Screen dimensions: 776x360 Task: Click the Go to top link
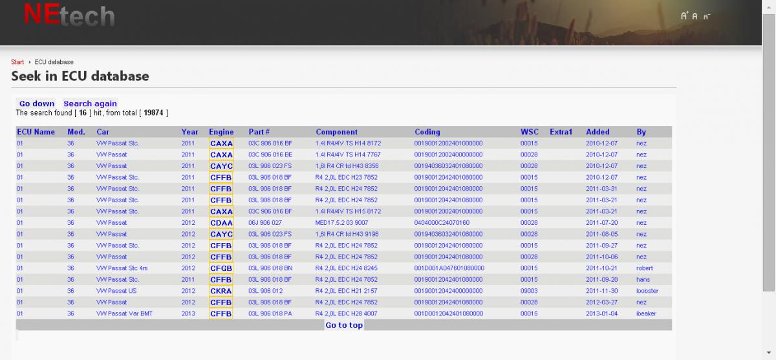(344, 325)
